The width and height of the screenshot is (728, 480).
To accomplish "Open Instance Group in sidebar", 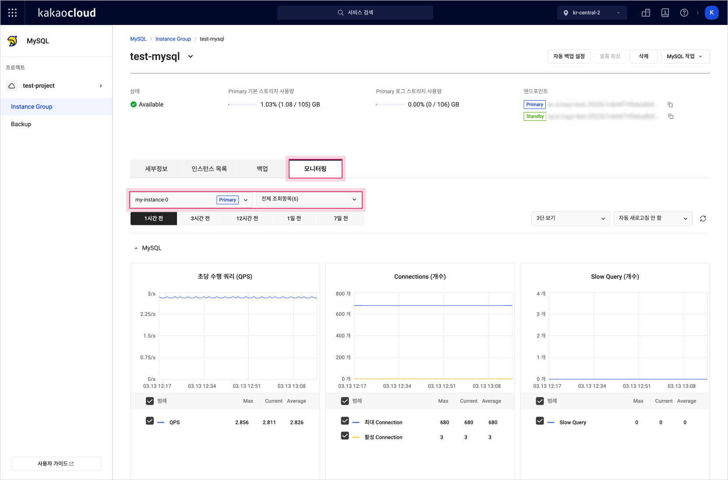I will coord(56,107).
